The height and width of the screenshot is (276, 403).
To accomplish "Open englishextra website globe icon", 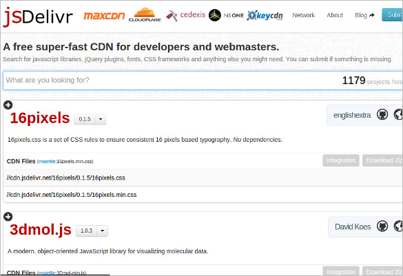I will tap(398, 114).
